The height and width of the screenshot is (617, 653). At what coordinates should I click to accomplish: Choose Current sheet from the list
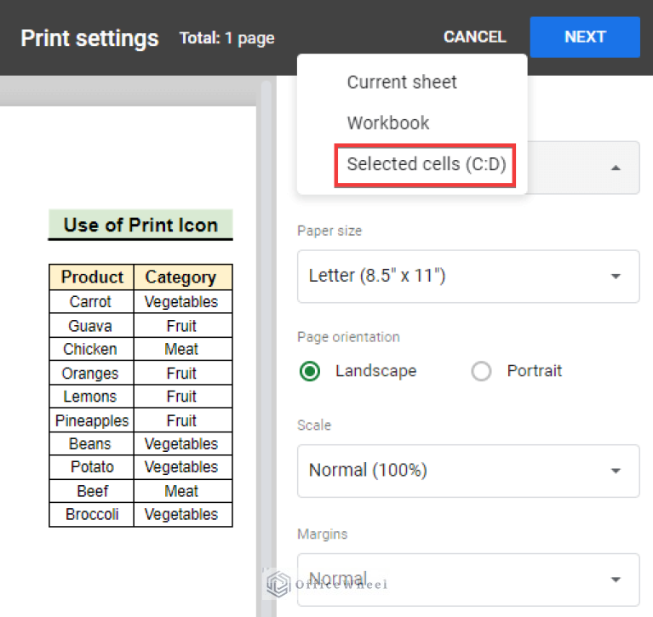401,83
